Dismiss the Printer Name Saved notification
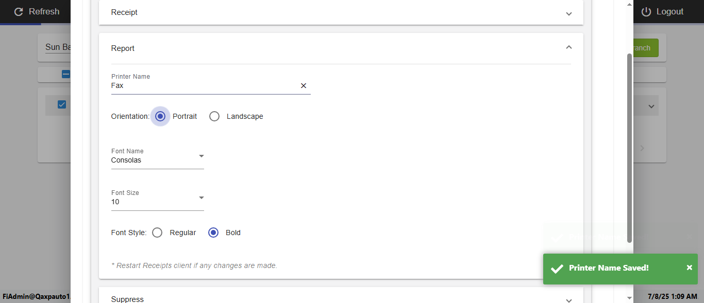 coord(690,268)
